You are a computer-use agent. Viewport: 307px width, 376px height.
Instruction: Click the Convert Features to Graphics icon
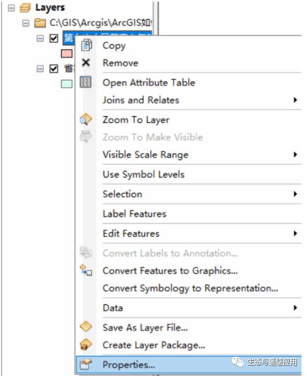(x=86, y=270)
